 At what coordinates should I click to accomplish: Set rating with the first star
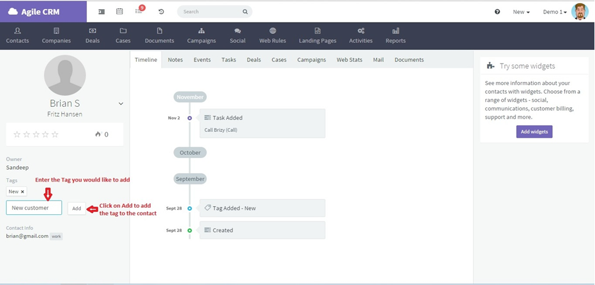(x=17, y=134)
